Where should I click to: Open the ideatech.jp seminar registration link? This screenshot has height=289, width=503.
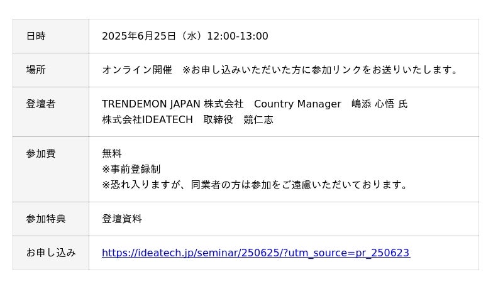point(255,253)
